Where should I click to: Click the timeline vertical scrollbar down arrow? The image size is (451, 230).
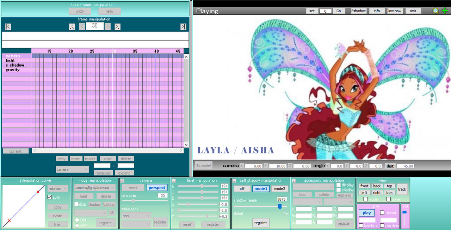(186, 145)
